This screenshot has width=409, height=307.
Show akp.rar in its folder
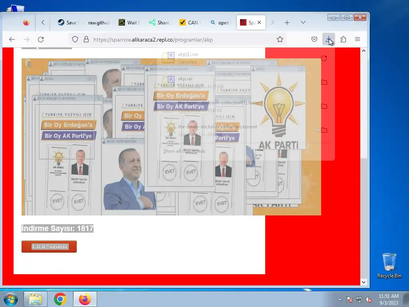(x=324, y=82)
